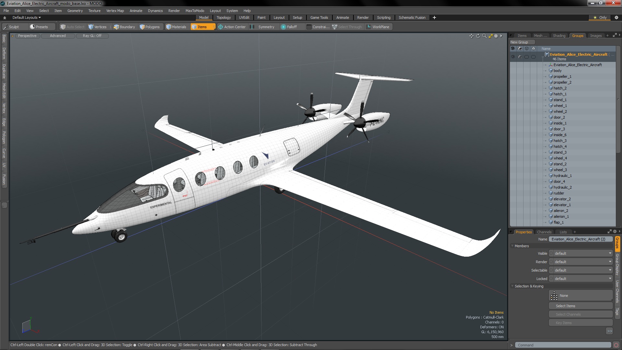This screenshot has height=350, width=622.
Task: Add a new layout tab with plus
Action: coord(434,17)
